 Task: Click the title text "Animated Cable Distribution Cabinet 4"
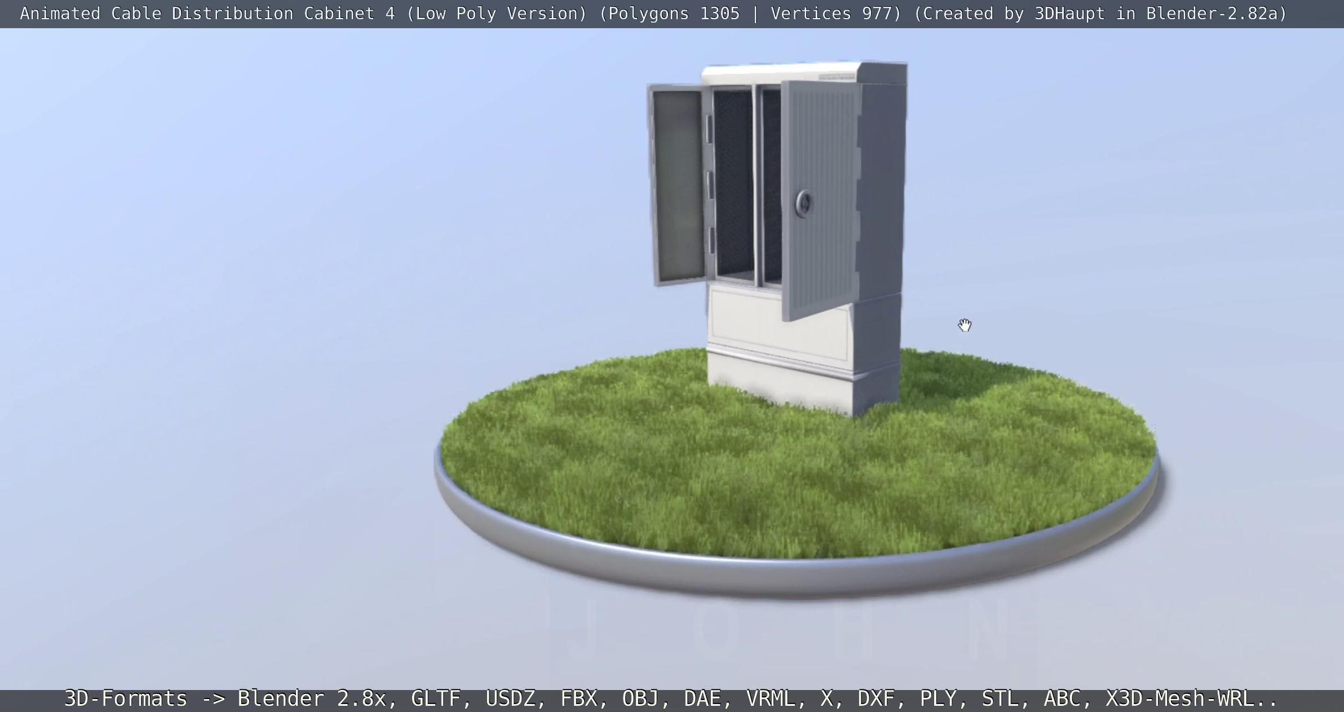[207, 14]
